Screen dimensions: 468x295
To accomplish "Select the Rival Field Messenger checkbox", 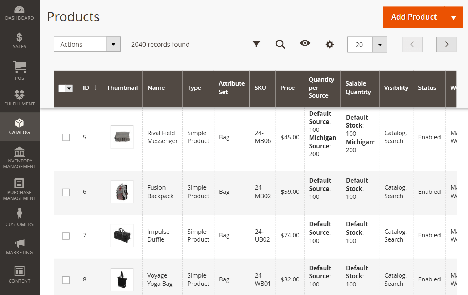I will tap(66, 137).
